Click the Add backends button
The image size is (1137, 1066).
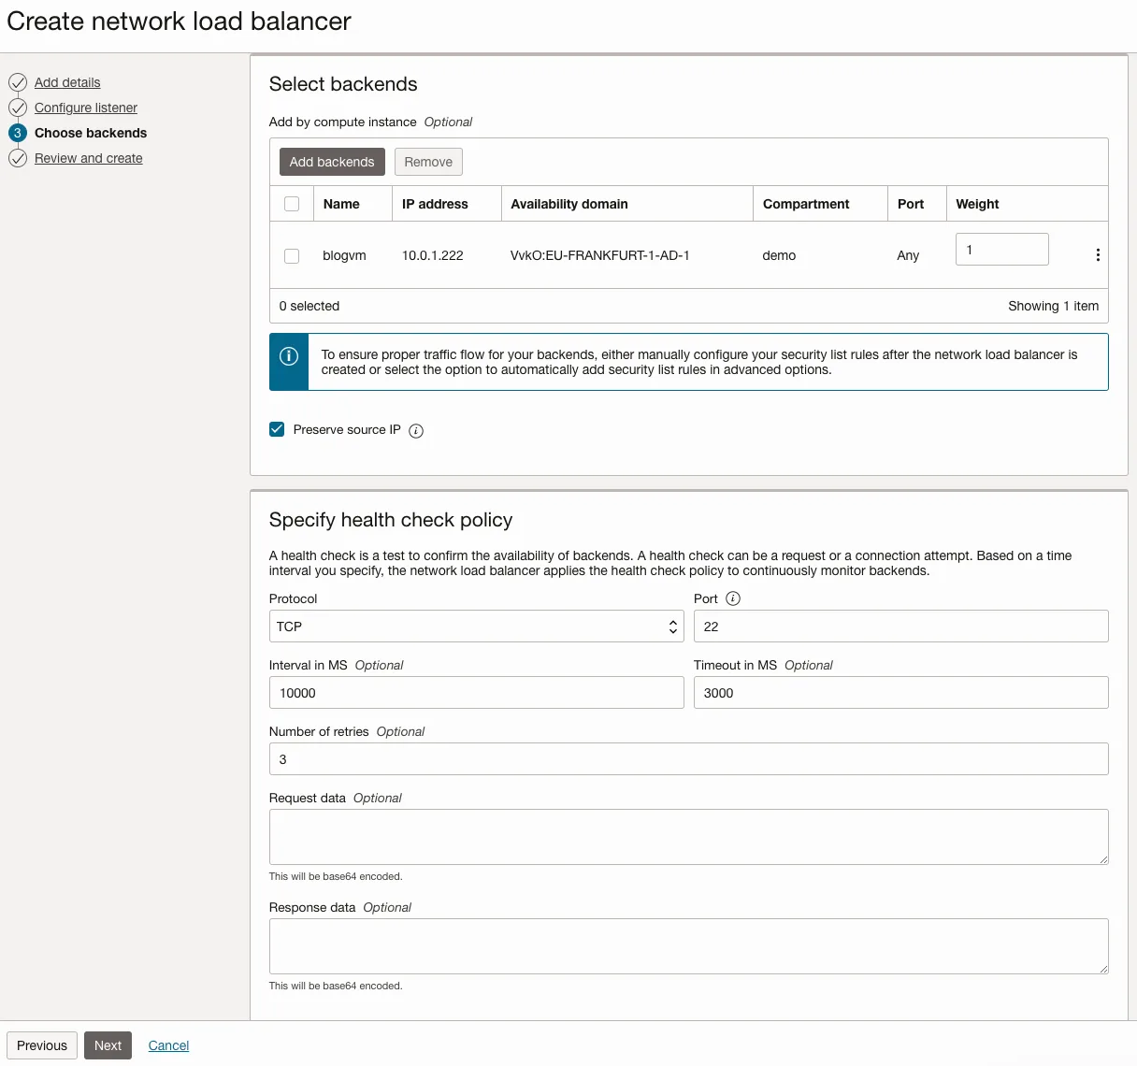[332, 162]
